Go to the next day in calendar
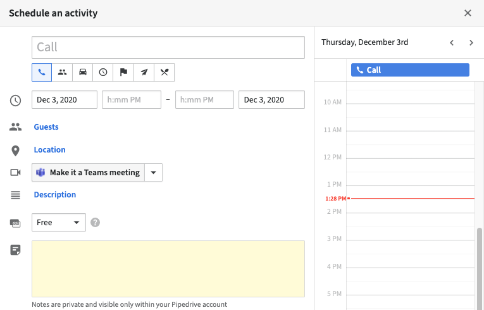Image resolution: width=484 pixels, height=310 pixels. coord(471,42)
